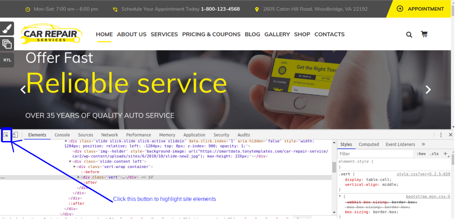Go to next slide arrow
Viewport: 455px width, 219px height.
428,90
